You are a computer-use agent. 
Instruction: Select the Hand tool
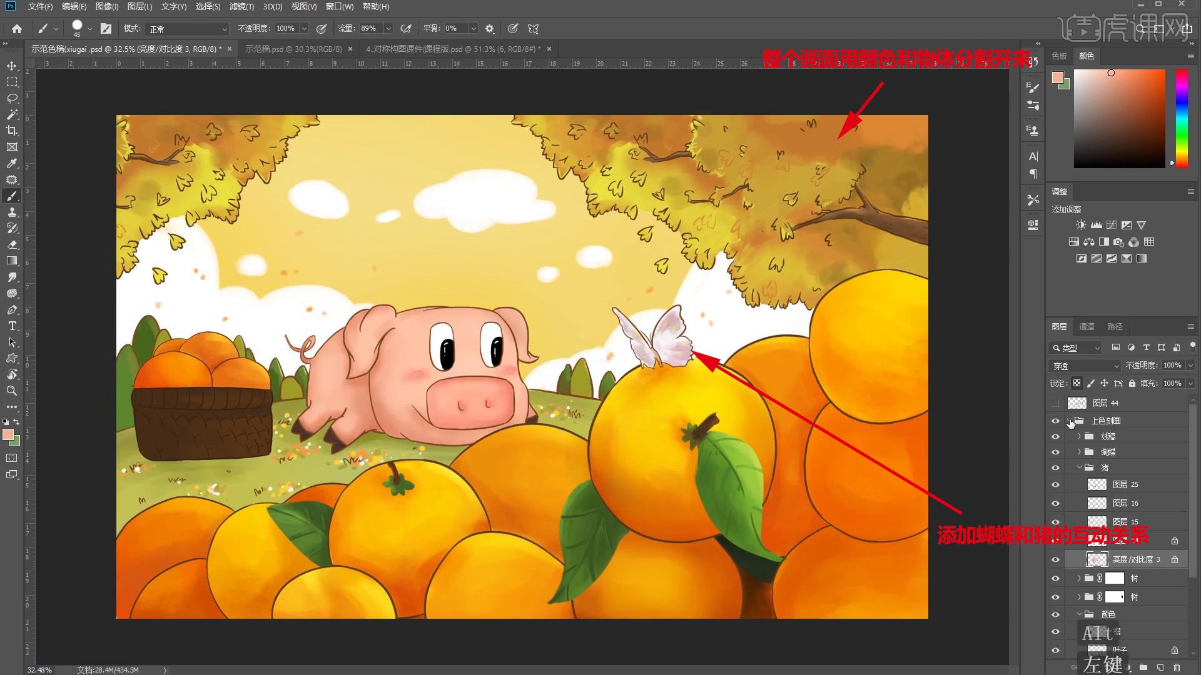pos(12,374)
